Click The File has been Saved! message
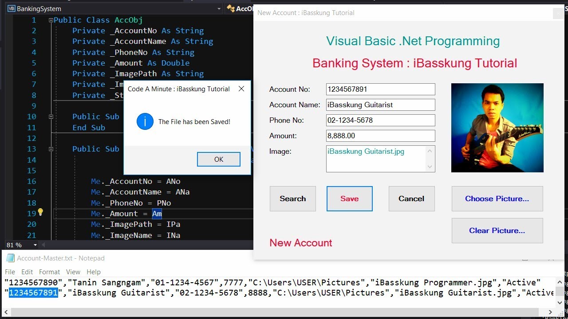The height and width of the screenshot is (319, 568). tap(194, 121)
